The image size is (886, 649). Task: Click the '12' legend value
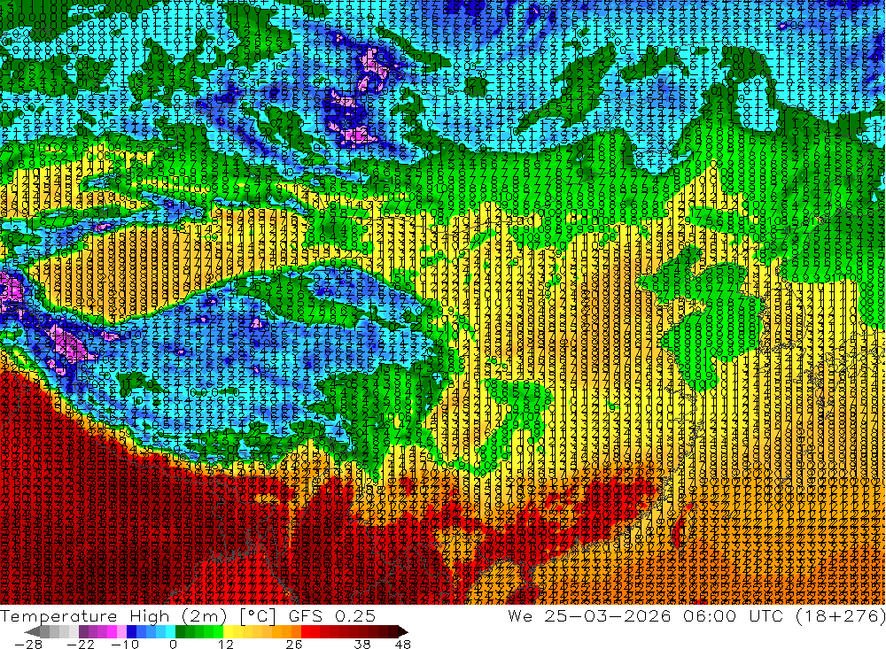225,644
